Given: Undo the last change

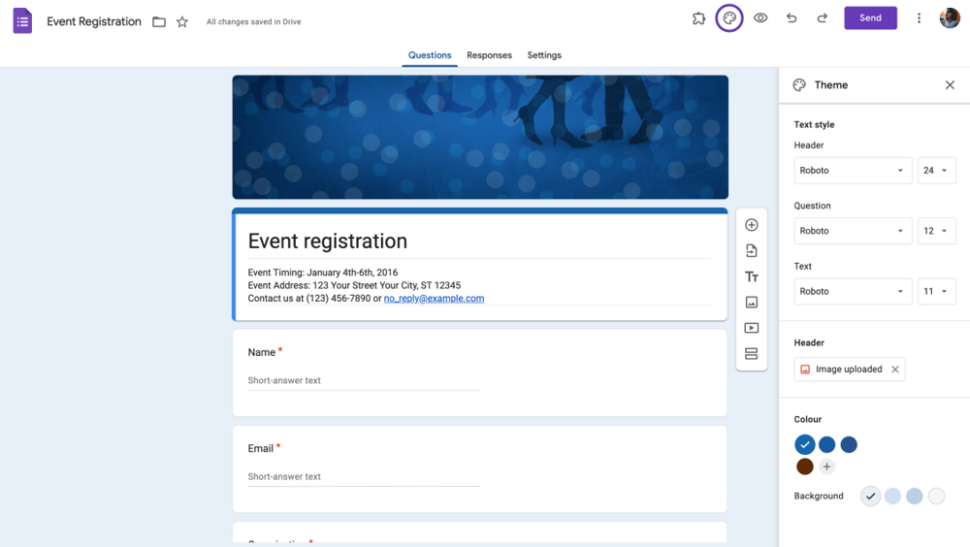Looking at the screenshot, I should pos(792,18).
